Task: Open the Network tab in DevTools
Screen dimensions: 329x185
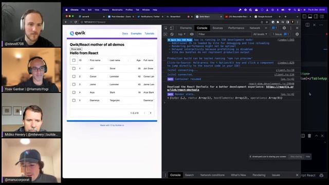Action: [x=255, y=28]
